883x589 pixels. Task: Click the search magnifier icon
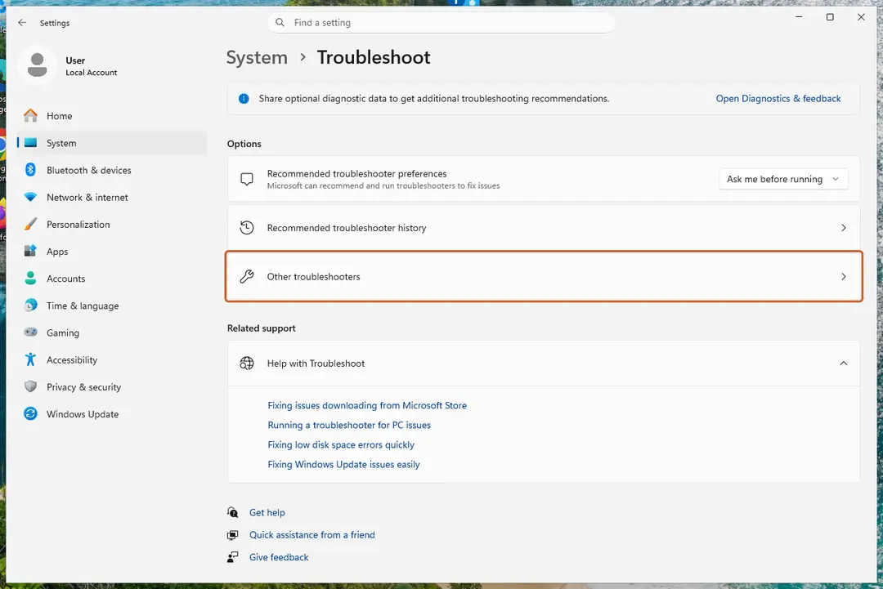tap(280, 23)
